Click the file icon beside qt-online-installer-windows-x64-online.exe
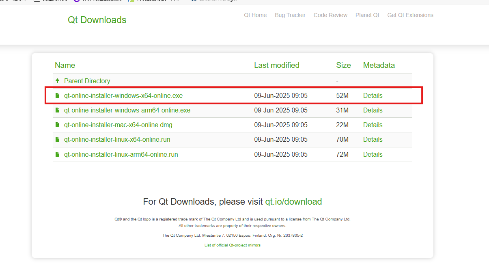The width and height of the screenshot is (489, 268). 58,96
